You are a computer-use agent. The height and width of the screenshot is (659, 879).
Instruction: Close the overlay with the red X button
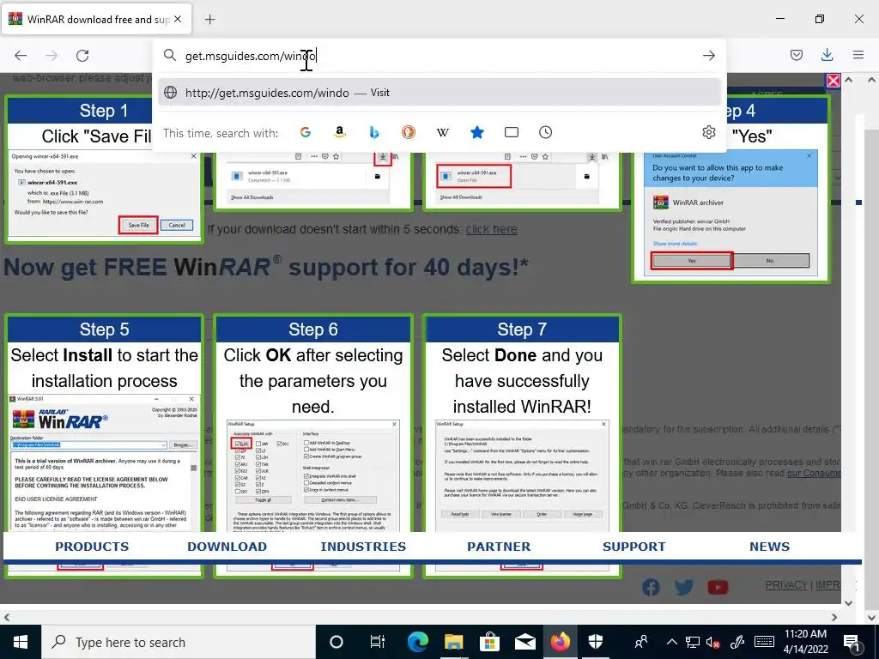tap(833, 81)
